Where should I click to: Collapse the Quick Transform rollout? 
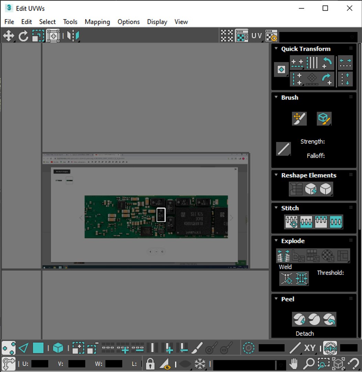276,49
